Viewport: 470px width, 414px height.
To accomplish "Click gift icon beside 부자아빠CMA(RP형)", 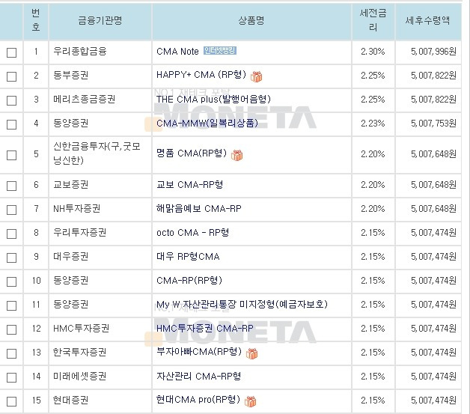I will tap(251, 354).
